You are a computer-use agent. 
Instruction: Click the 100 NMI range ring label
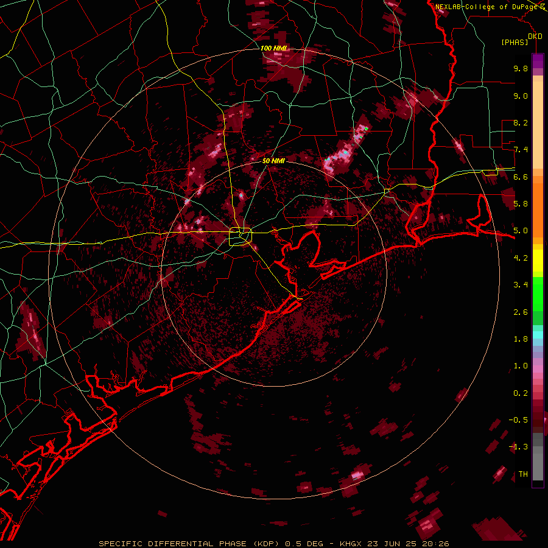pos(273,48)
